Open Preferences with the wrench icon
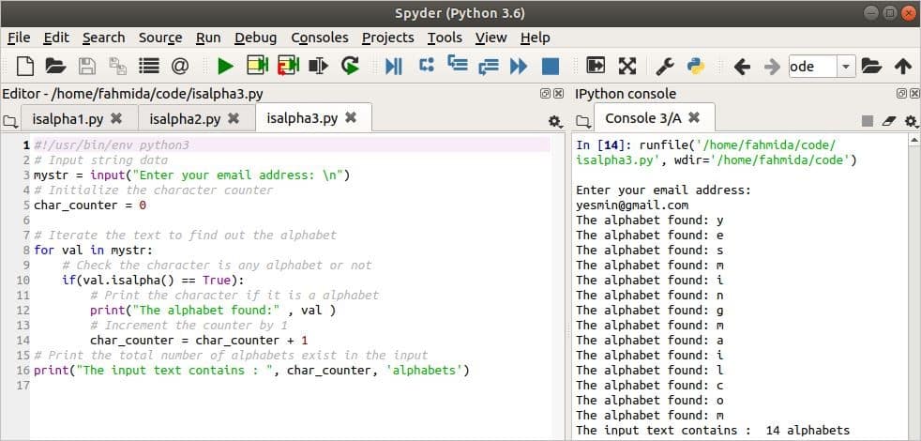921x441 pixels. point(664,67)
